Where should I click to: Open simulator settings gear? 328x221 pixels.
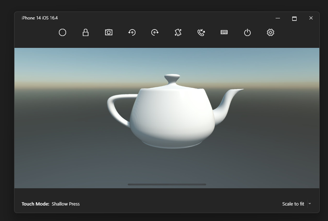271,33
